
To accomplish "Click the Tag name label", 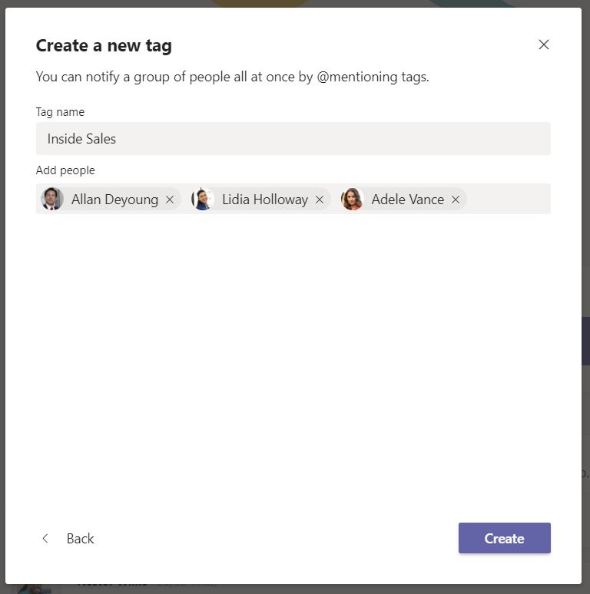I will coord(60,111).
